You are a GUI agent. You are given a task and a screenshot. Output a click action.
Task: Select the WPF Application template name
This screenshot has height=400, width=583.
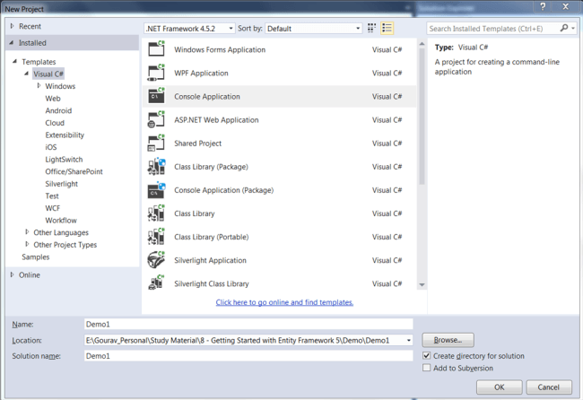click(x=201, y=74)
